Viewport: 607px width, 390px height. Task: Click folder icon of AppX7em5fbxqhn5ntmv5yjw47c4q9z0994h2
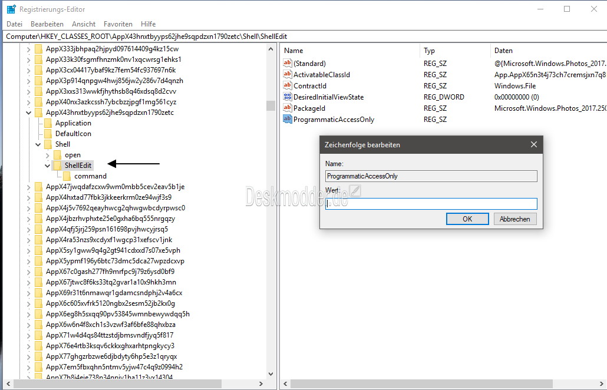click(38, 367)
